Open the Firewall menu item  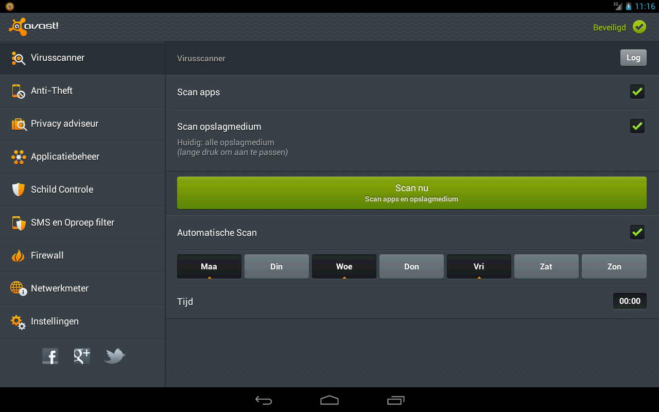point(82,256)
